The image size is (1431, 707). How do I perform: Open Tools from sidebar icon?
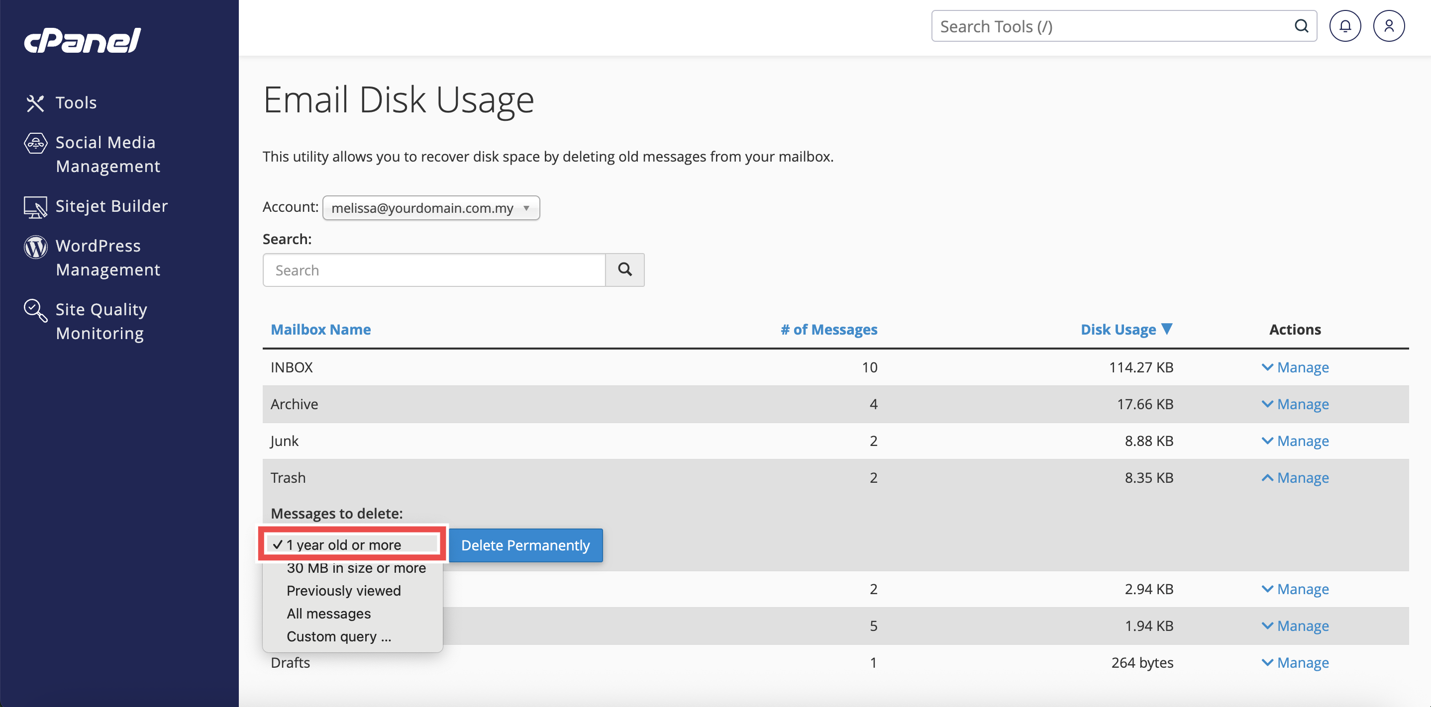pos(35,102)
